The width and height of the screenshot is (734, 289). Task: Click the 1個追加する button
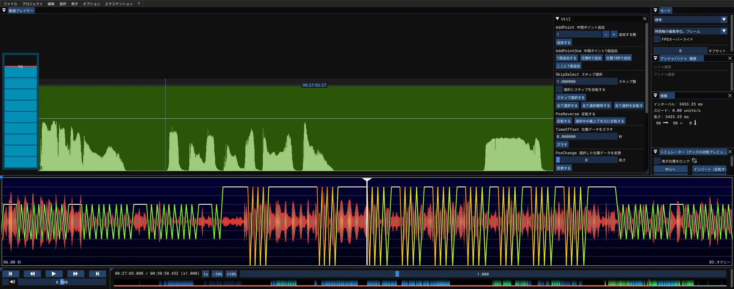pyautogui.click(x=567, y=58)
